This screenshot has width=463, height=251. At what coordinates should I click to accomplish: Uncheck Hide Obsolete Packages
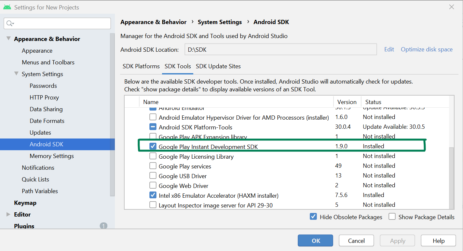[x=313, y=217]
